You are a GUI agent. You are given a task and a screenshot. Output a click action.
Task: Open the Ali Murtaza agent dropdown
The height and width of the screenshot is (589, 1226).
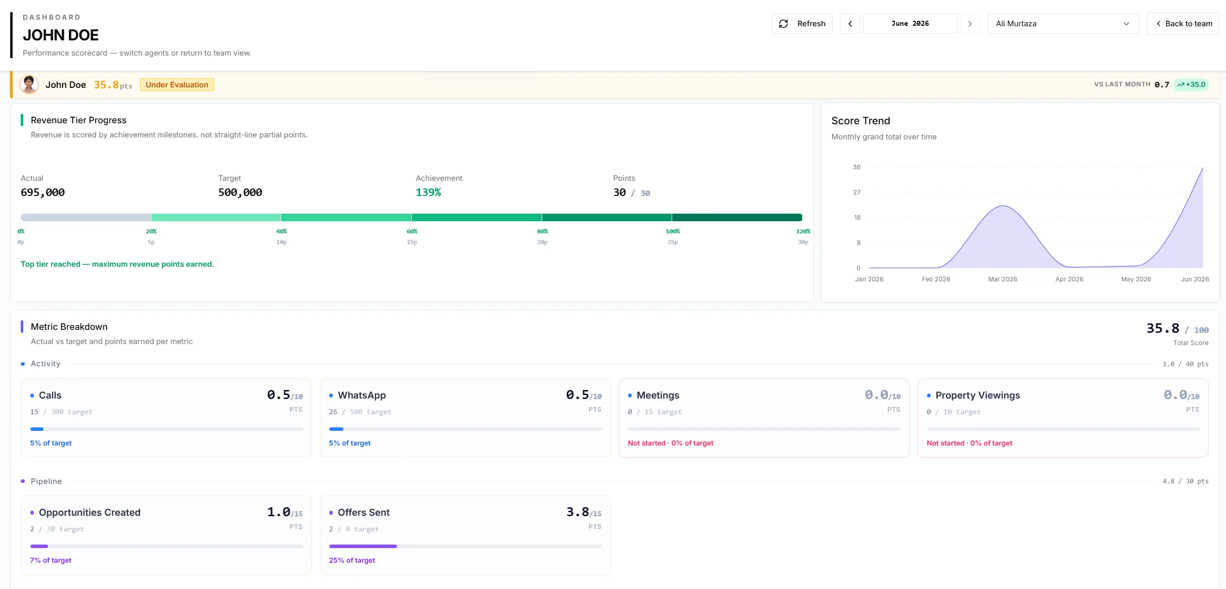pos(1063,24)
